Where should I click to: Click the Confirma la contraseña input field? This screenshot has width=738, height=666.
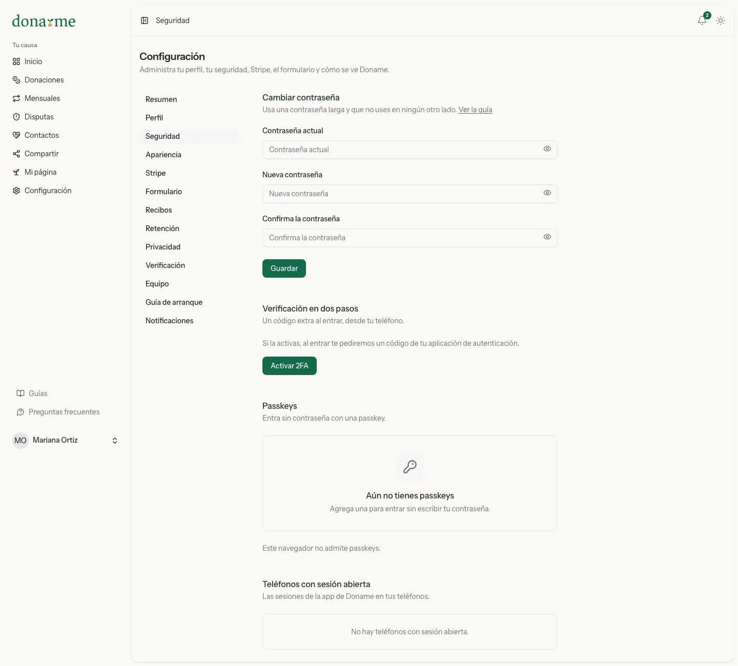pyautogui.click(x=409, y=238)
